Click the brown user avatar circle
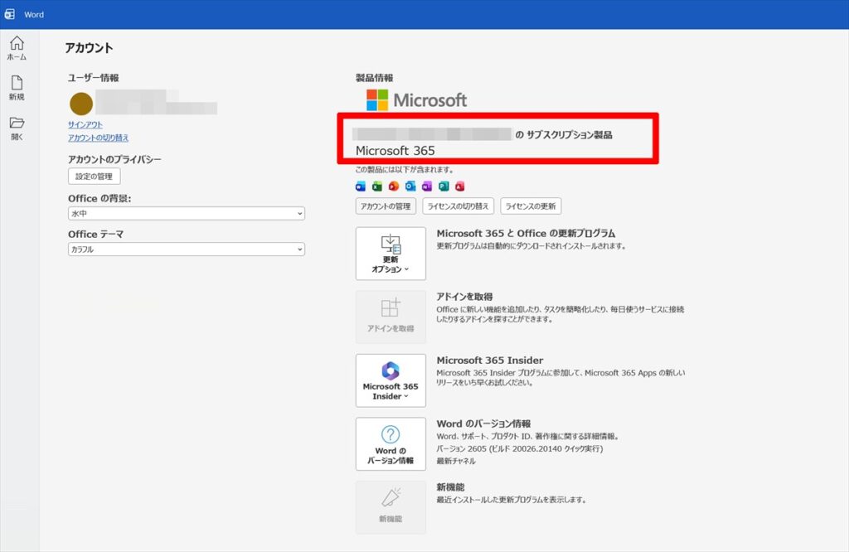This screenshot has height=552, width=849. click(x=81, y=104)
